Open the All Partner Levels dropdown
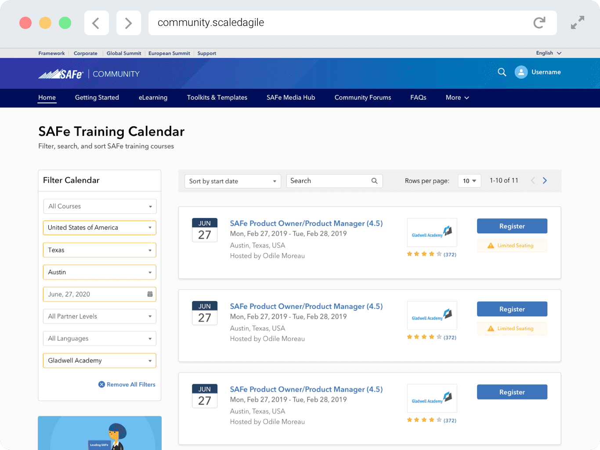 (100, 316)
